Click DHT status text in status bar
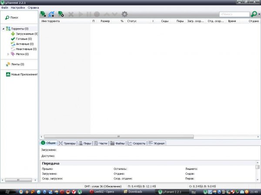 click(x=103, y=186)
